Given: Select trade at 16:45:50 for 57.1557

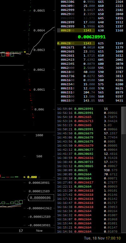Looking at the screenshot, I should tap(87, 133).
